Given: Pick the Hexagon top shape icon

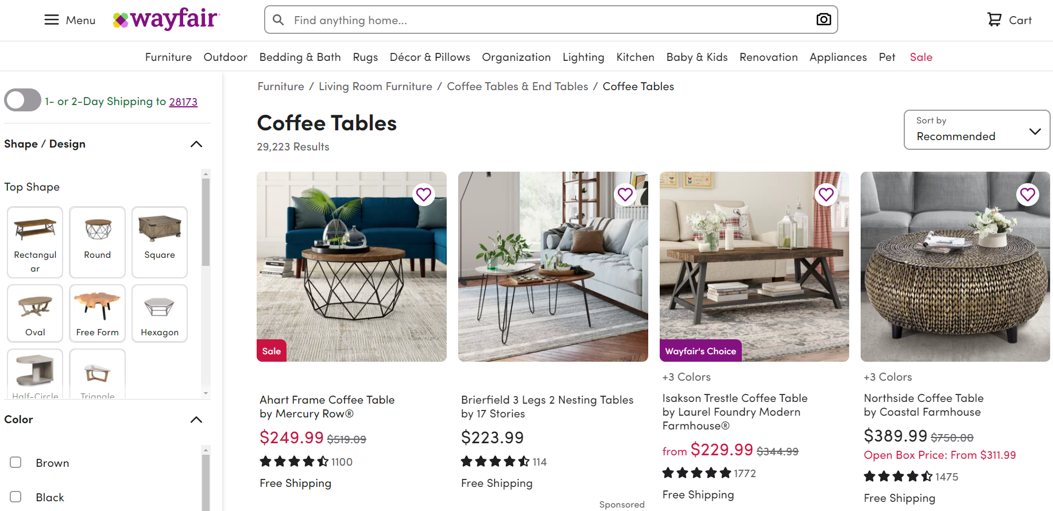Looking at the screenshot, I should (x=160, y=313).
